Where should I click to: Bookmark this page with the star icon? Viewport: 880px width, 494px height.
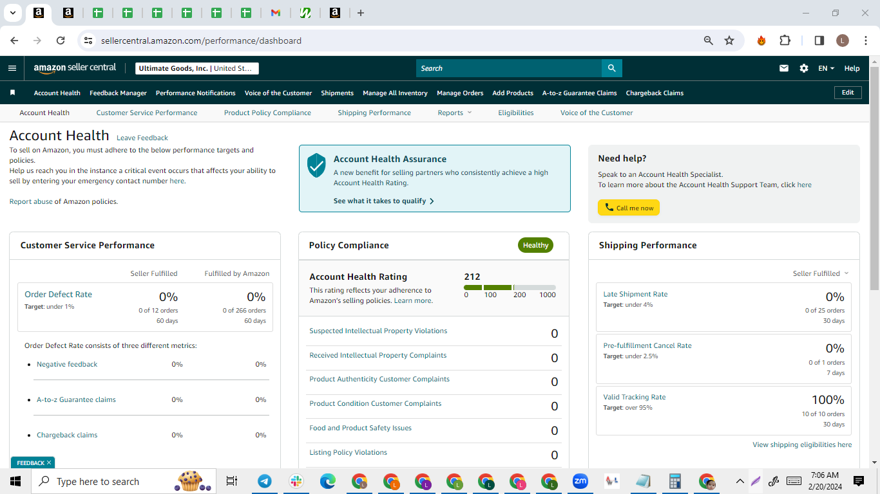tap(729, 41)
